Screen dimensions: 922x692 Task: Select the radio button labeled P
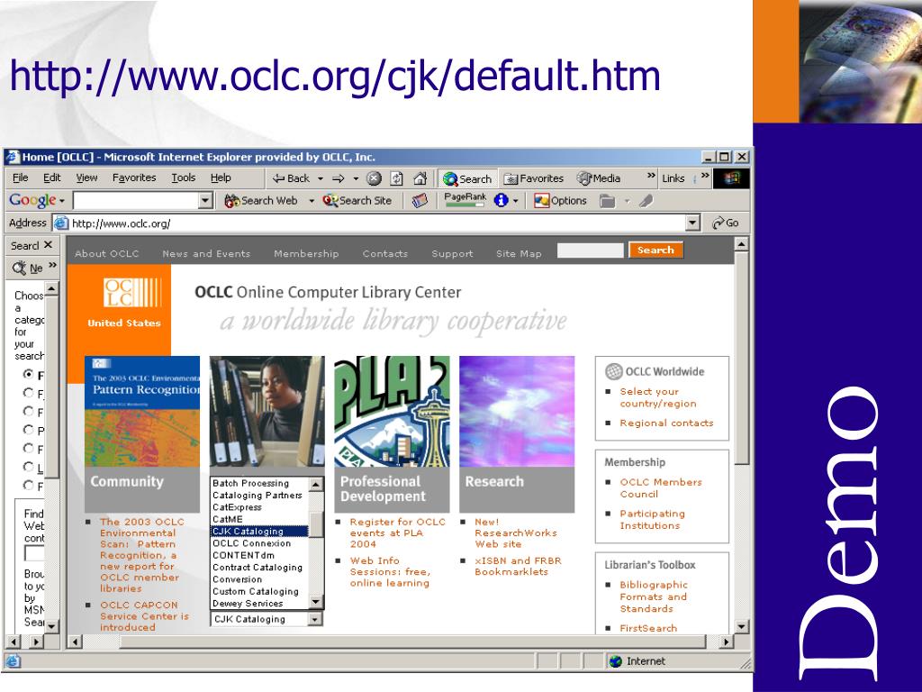[x=28, y=430]
